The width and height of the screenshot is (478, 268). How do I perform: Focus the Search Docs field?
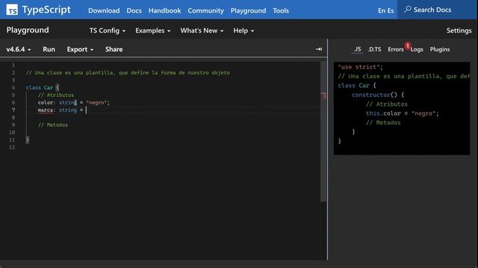438,10
